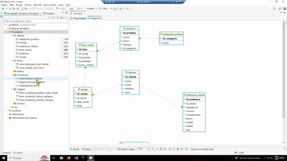Image resolution: width=287 pixels, height=161 pixels.
Task: Open a new SQL editor
Action: click(x=25, y=8)
